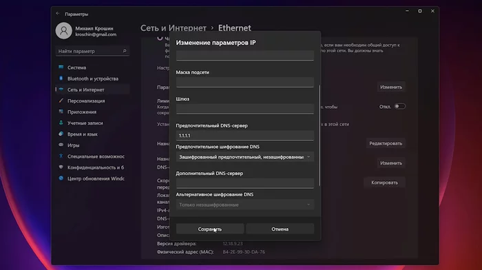Click the Редактировать button
Screen dimensions: 482x270
click(386, 143)
